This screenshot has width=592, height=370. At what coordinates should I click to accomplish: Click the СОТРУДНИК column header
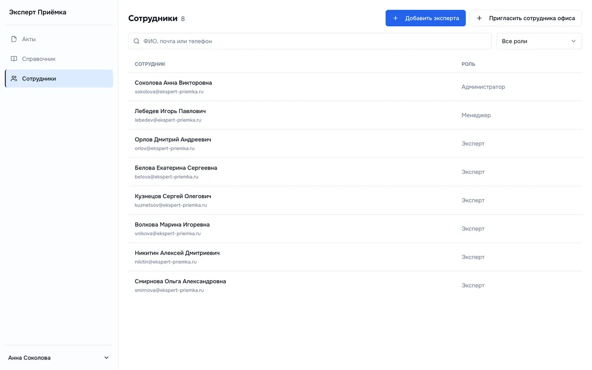(150, 64)
